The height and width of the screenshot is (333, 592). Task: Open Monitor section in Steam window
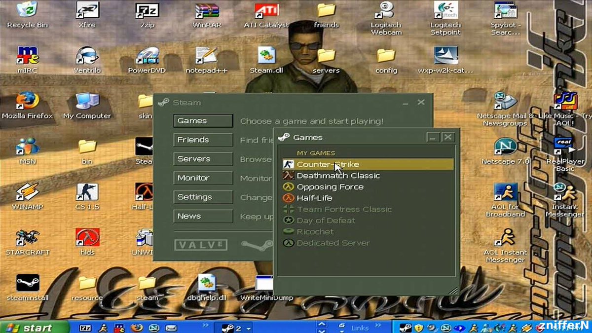tap(203, 178)
